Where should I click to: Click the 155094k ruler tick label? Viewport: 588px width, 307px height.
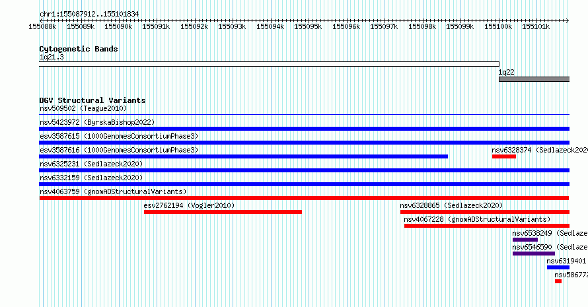point(270,26)
